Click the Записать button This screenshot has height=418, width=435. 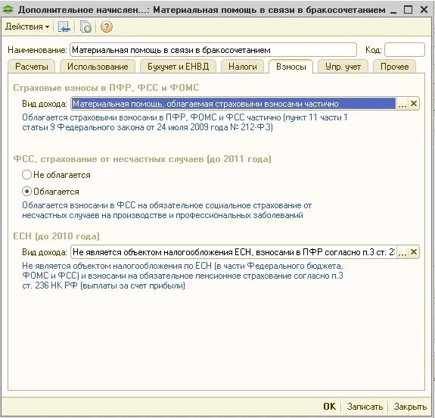(365, 407)
